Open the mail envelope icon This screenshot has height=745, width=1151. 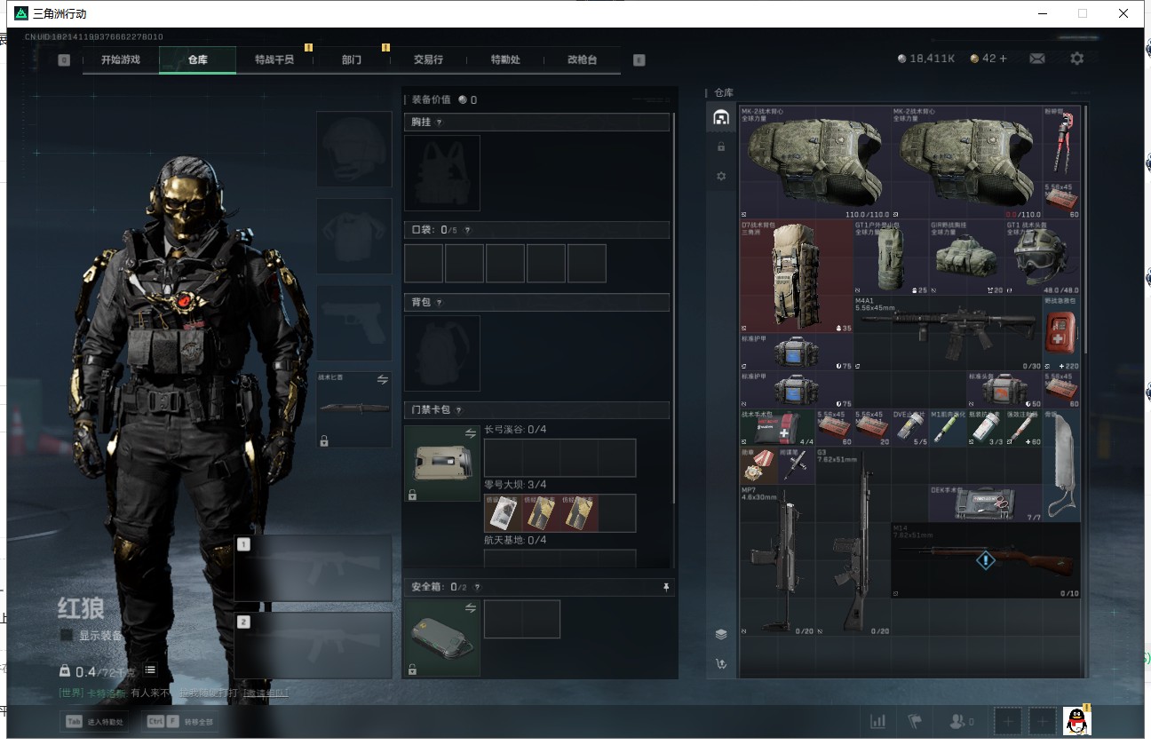tap(1037, 59)
